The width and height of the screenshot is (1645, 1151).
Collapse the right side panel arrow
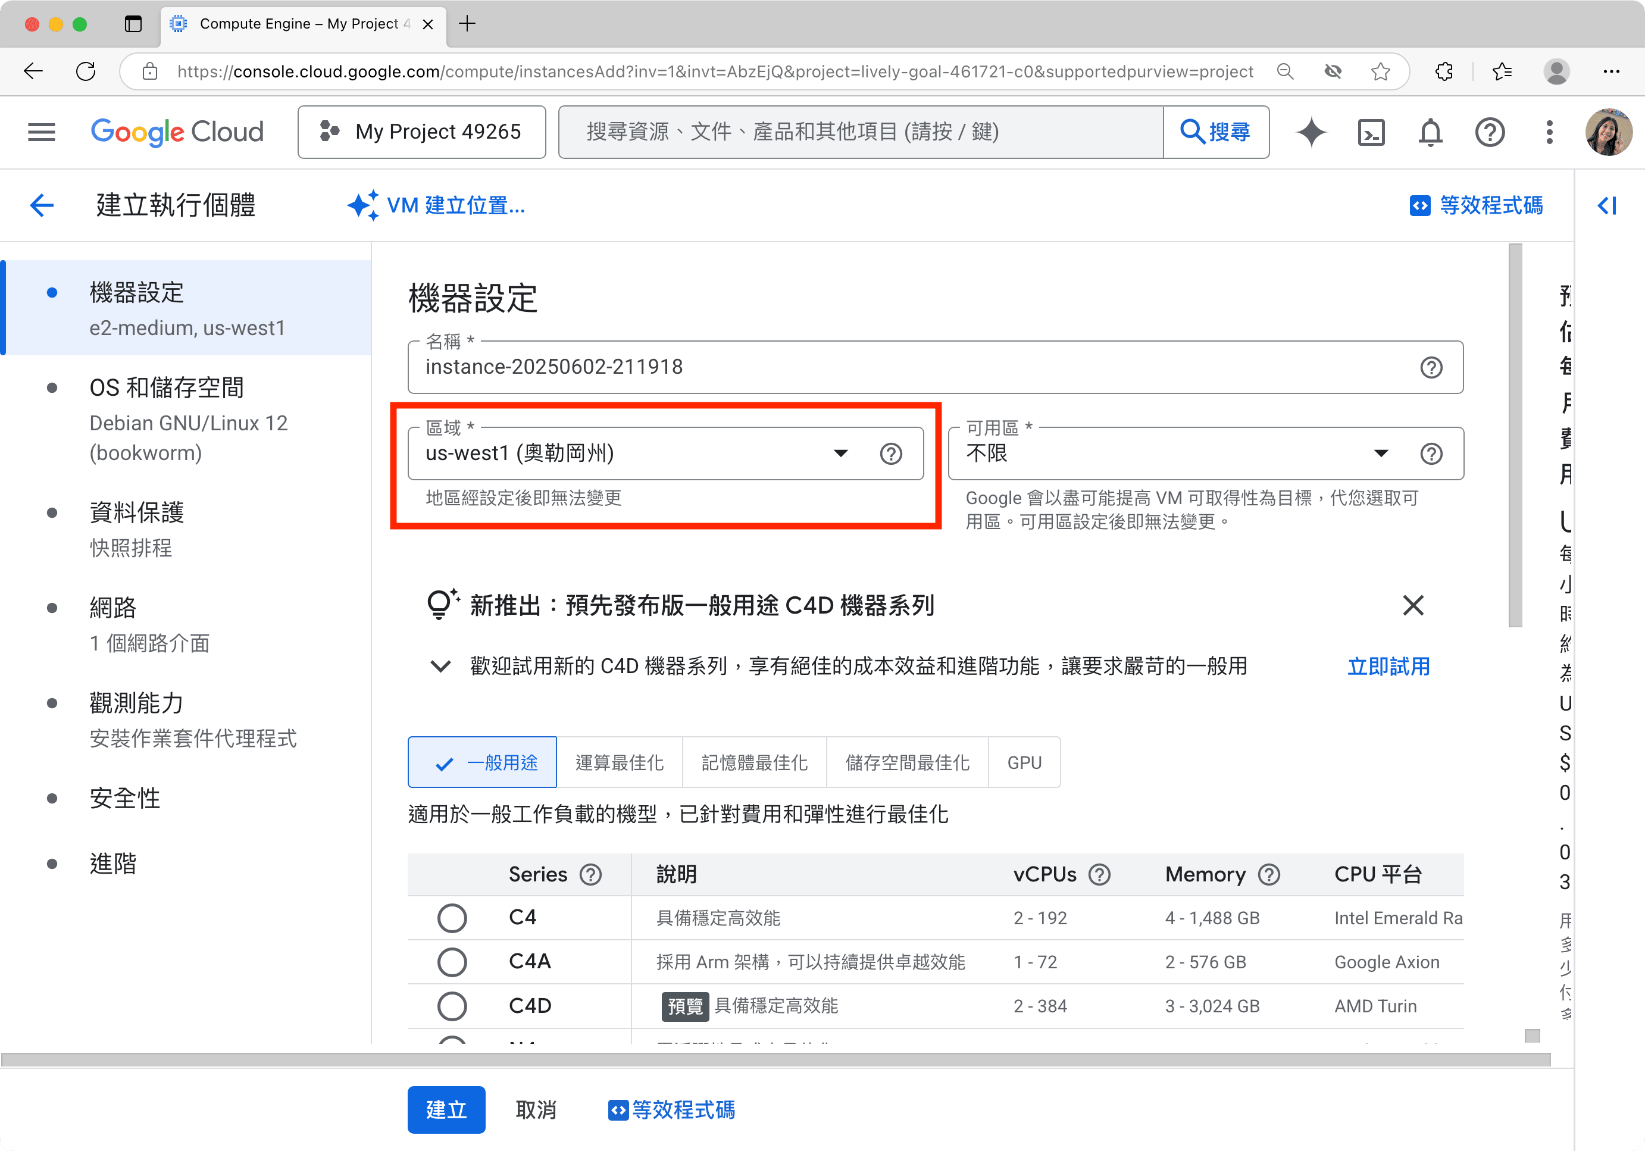(1607, 205)
